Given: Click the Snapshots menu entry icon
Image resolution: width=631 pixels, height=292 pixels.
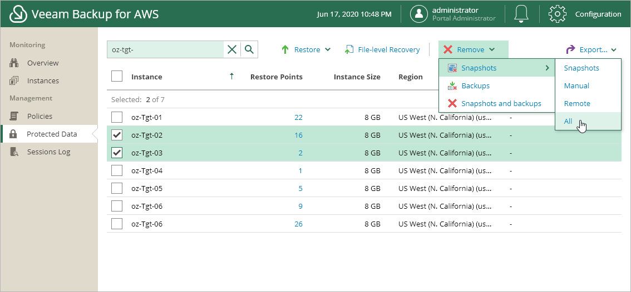Looking at the screenshot, I should pos(452,68).
